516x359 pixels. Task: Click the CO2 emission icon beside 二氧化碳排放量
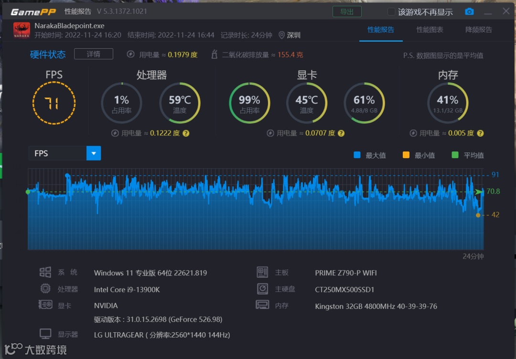click(214, 54)
